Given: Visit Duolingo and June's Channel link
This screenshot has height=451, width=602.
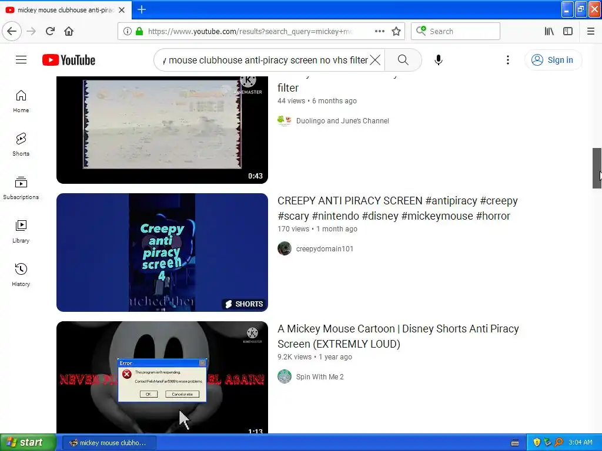Looking at the screenshot, I should (343, 121).
